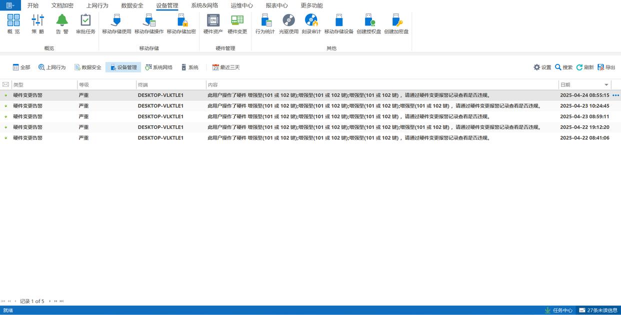Go to next record in pager
The width and height of the screenshot is (621, 315).
[x=49, y=302]
